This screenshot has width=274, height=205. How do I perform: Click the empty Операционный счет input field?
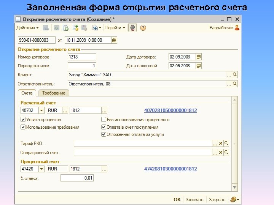pyautogui.click(x=143, y=153)
